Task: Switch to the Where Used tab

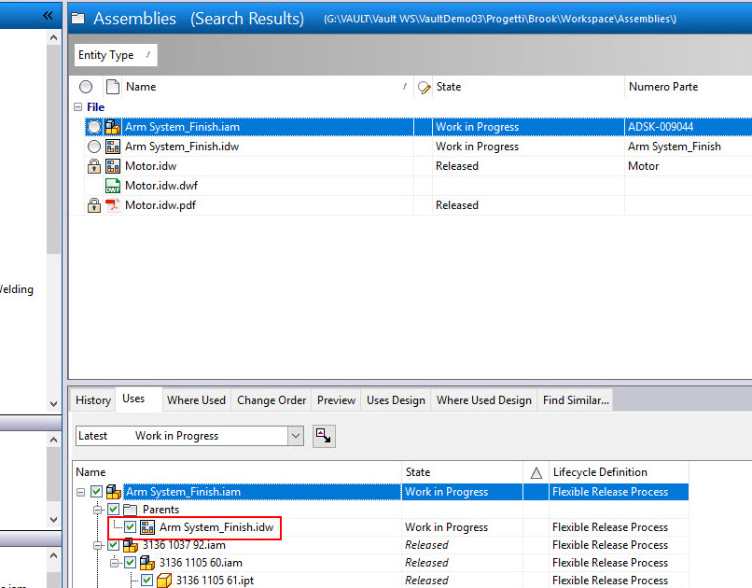Action: pos(196,399)
